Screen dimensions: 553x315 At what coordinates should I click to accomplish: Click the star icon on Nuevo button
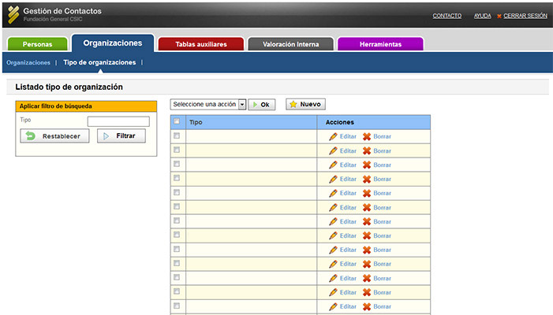[x=293, y=104]
